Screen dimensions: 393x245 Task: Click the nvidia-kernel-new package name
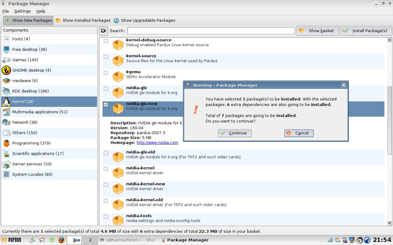[146, 184]
